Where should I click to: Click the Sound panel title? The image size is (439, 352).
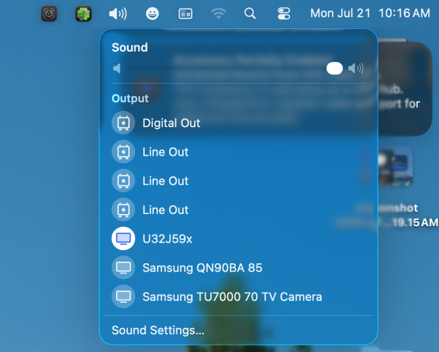click(x=130, y=47)
